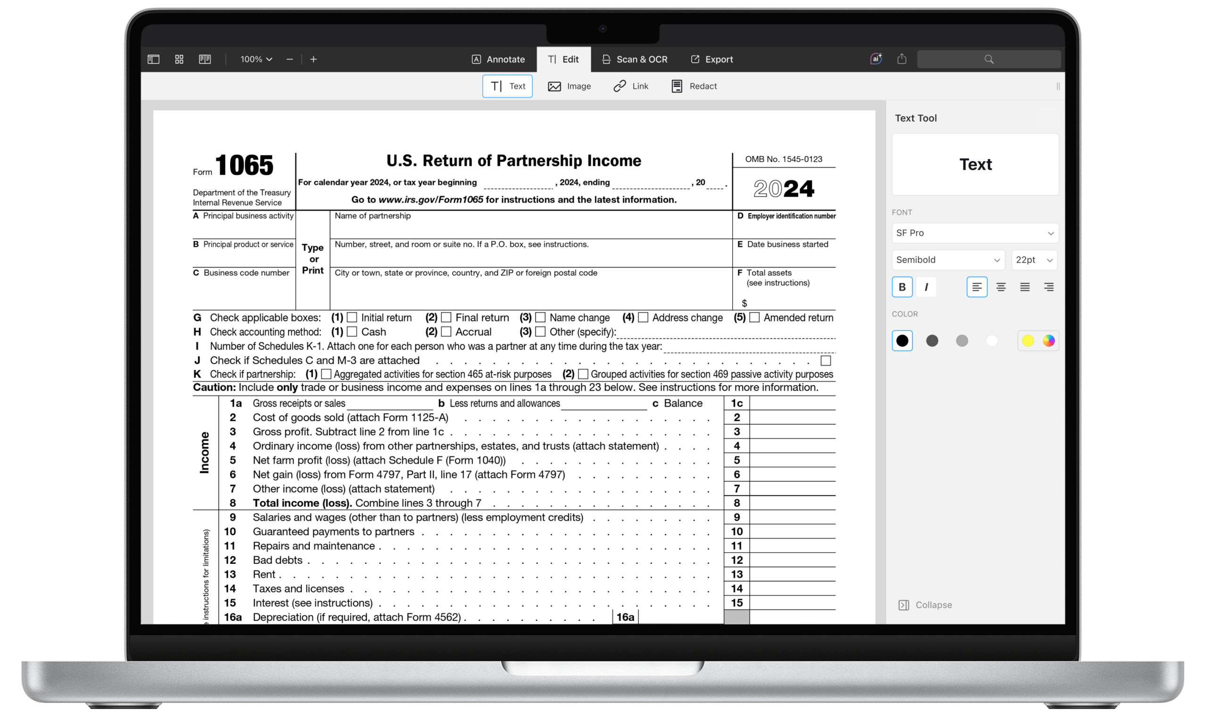Select the Link tool
Screen dimensions: 1207x717
tap(631, 86)
